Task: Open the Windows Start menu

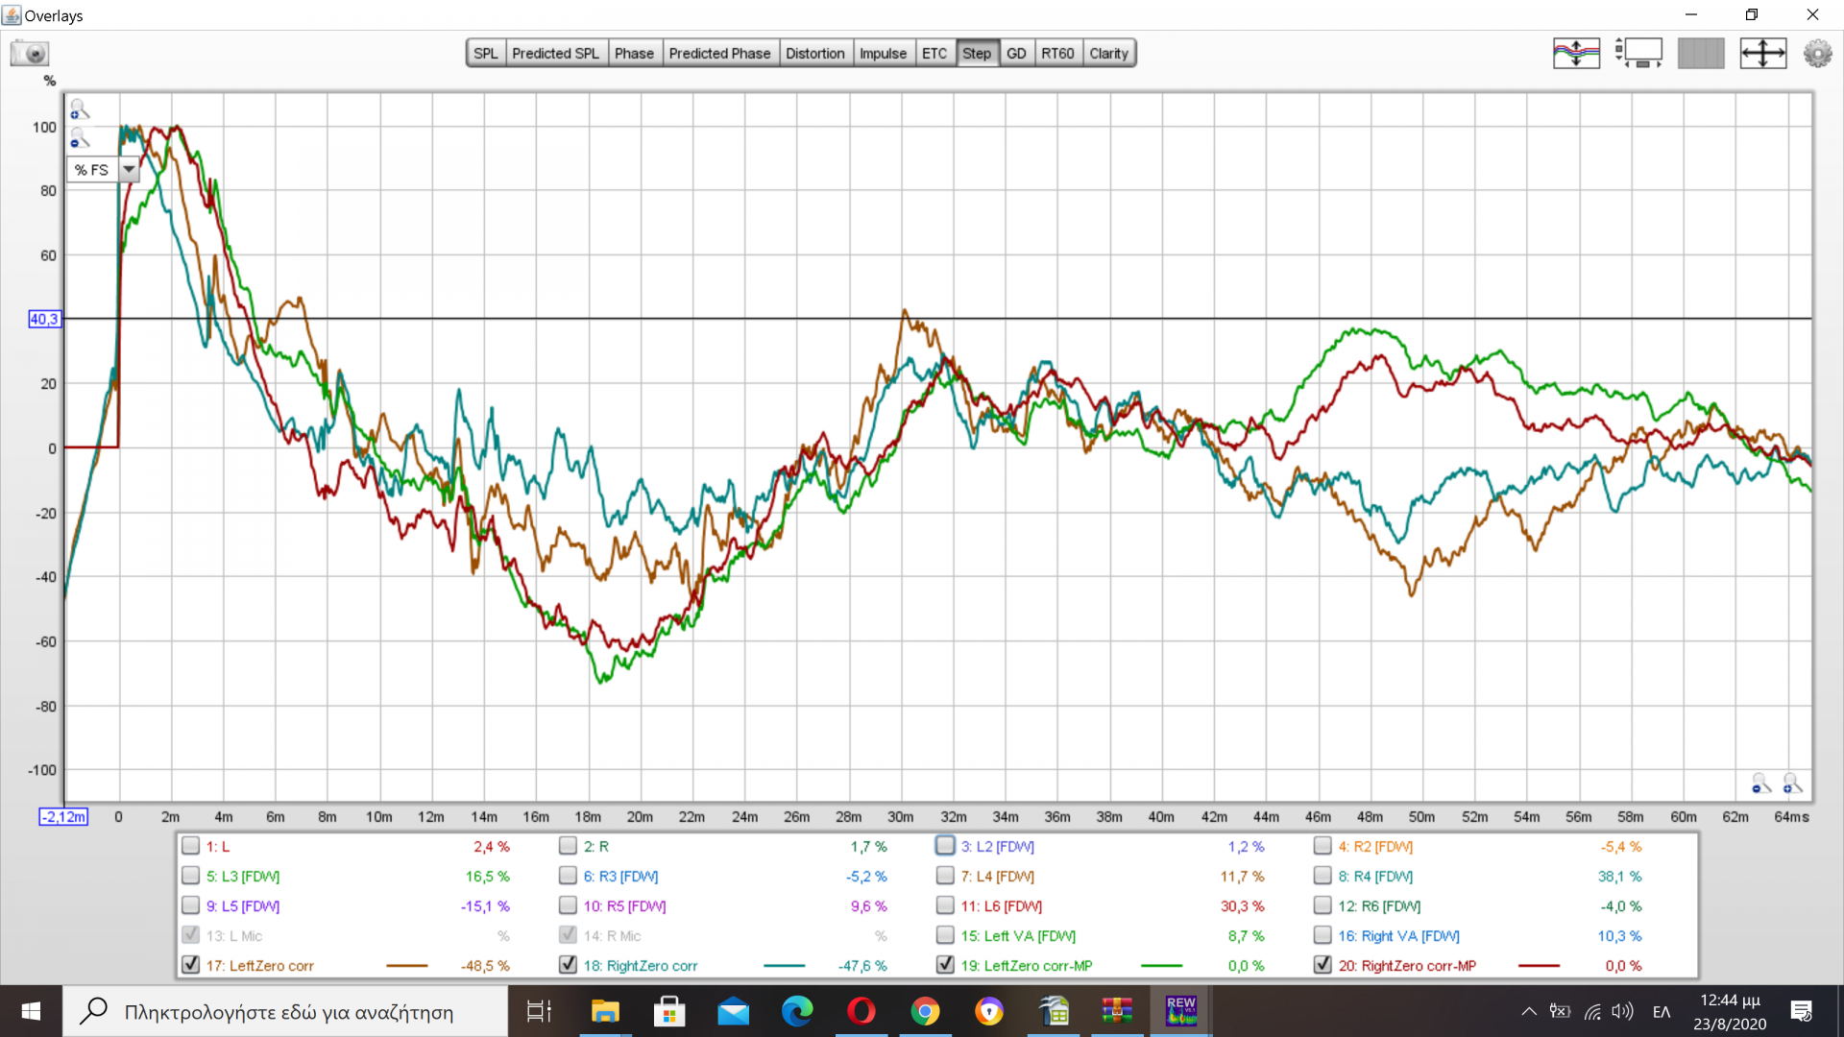Action: [x=31, y=1011]
